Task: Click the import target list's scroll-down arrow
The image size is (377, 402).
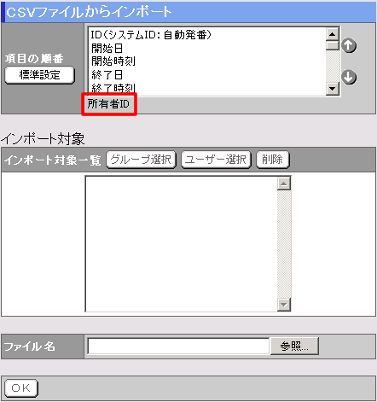Action: [x=284, y=305]
